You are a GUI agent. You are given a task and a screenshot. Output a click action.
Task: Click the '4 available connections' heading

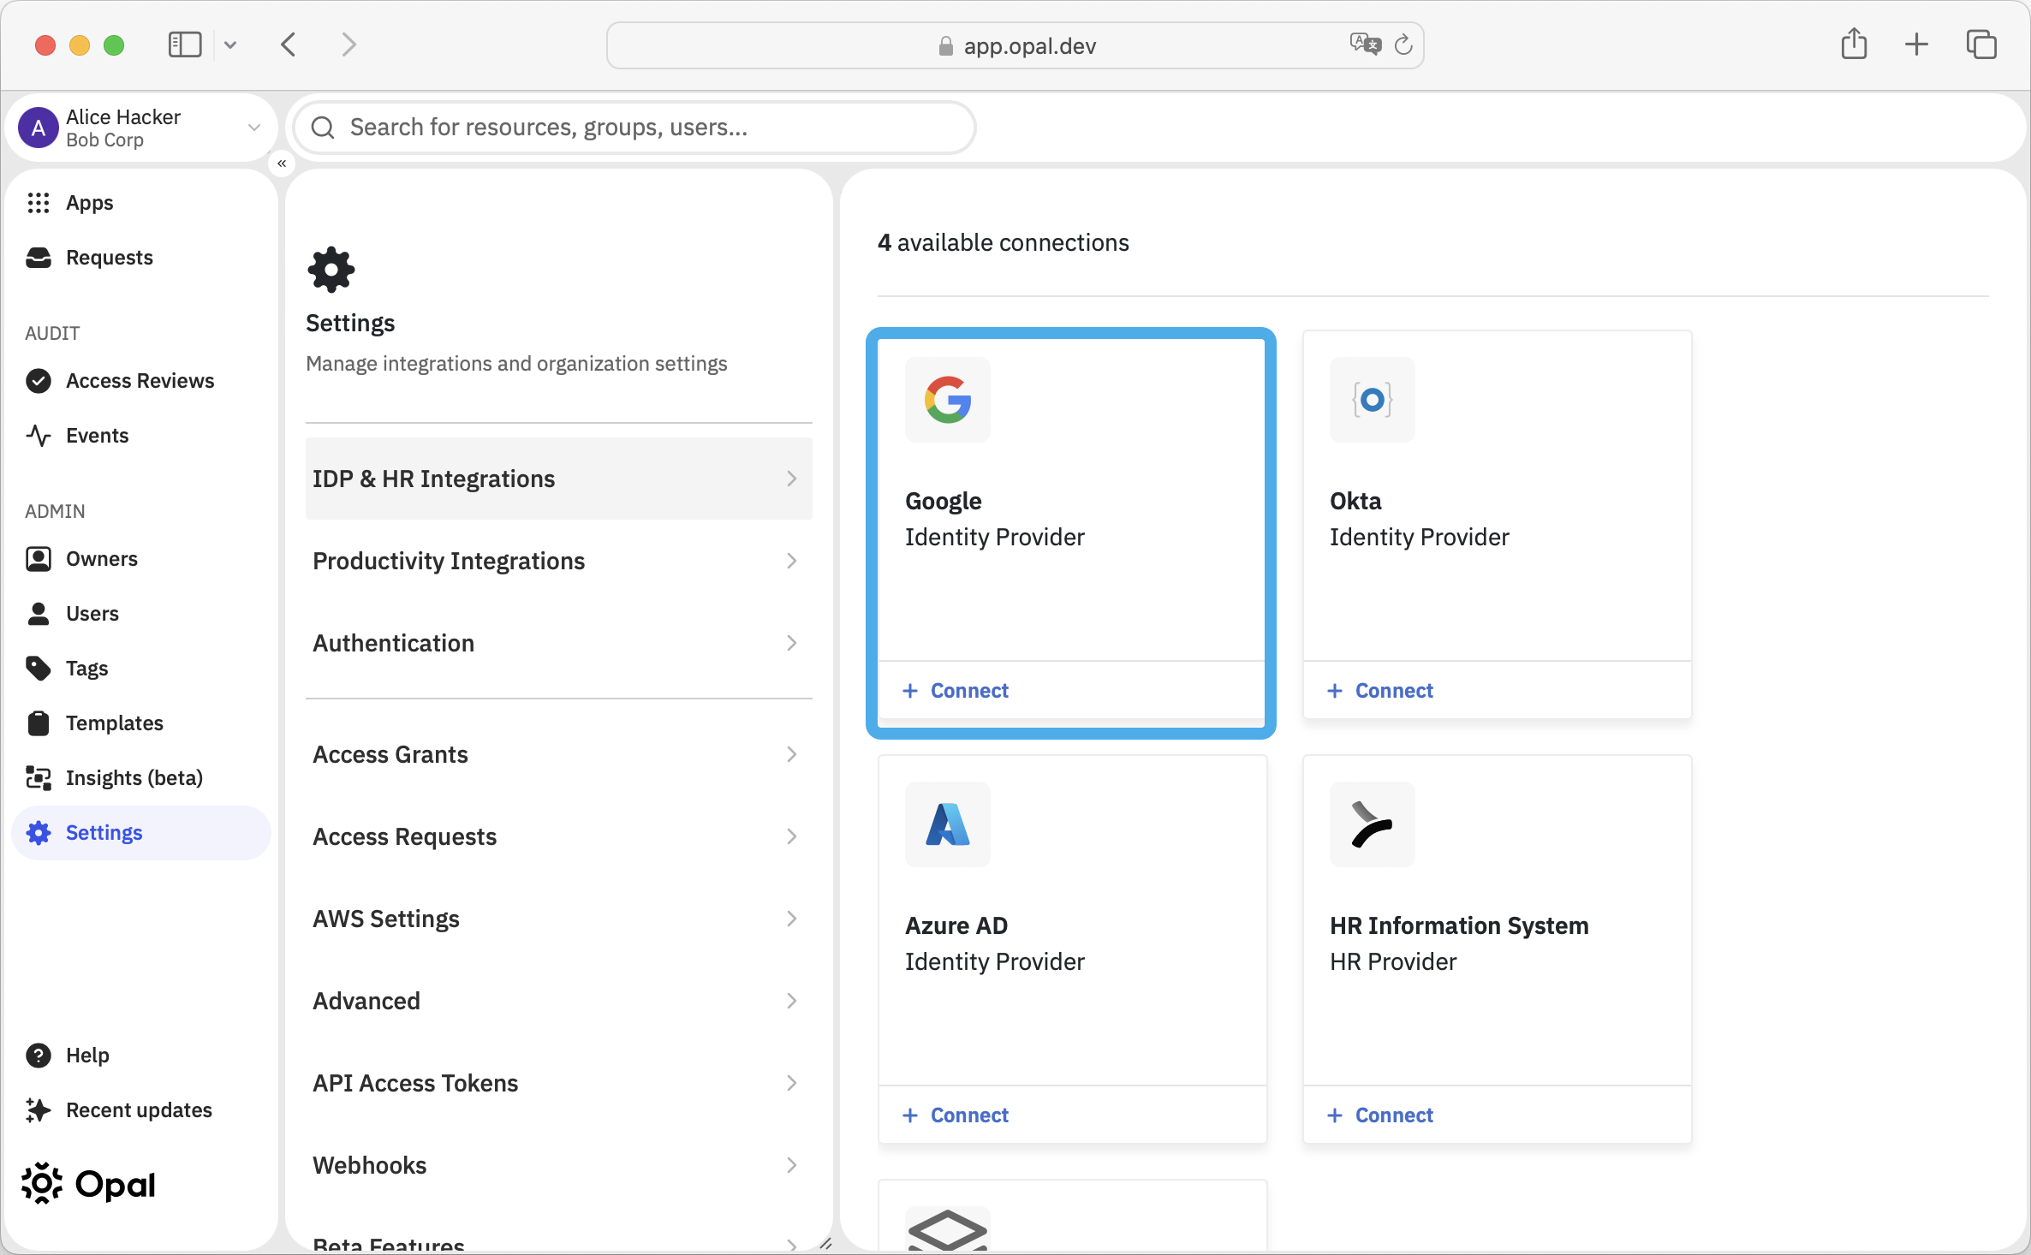click(x=1004, y=243)
